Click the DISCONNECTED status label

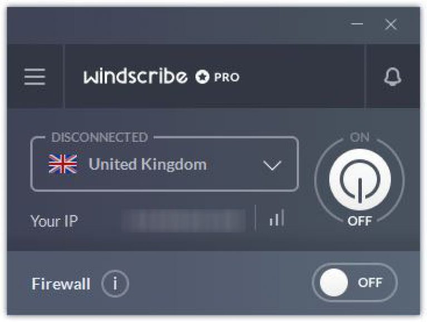tap(100, 137)
